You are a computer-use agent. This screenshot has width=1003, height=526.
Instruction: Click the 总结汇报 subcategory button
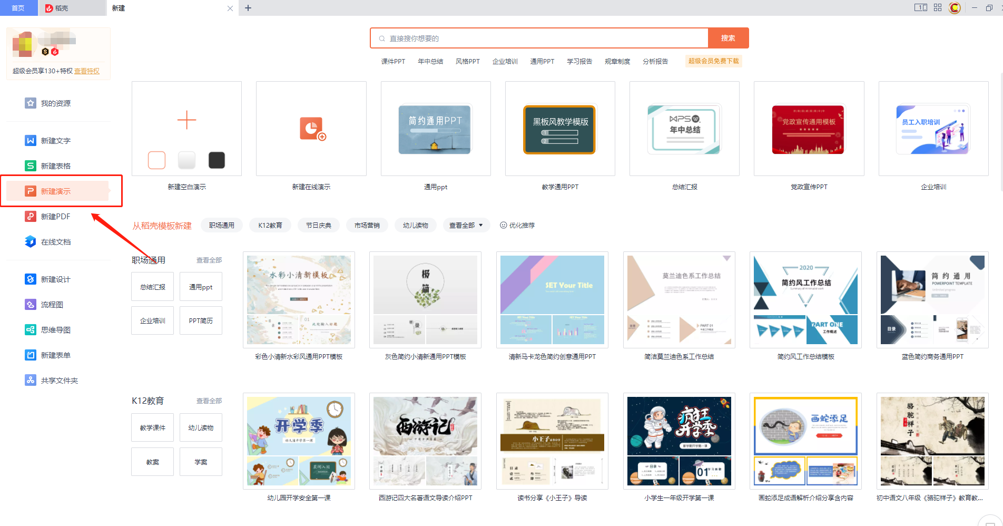point(153,287)
